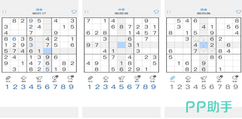
Task: Enter number 8 in the 简单 puzzle keypad
Action: [x=63, y=87]
